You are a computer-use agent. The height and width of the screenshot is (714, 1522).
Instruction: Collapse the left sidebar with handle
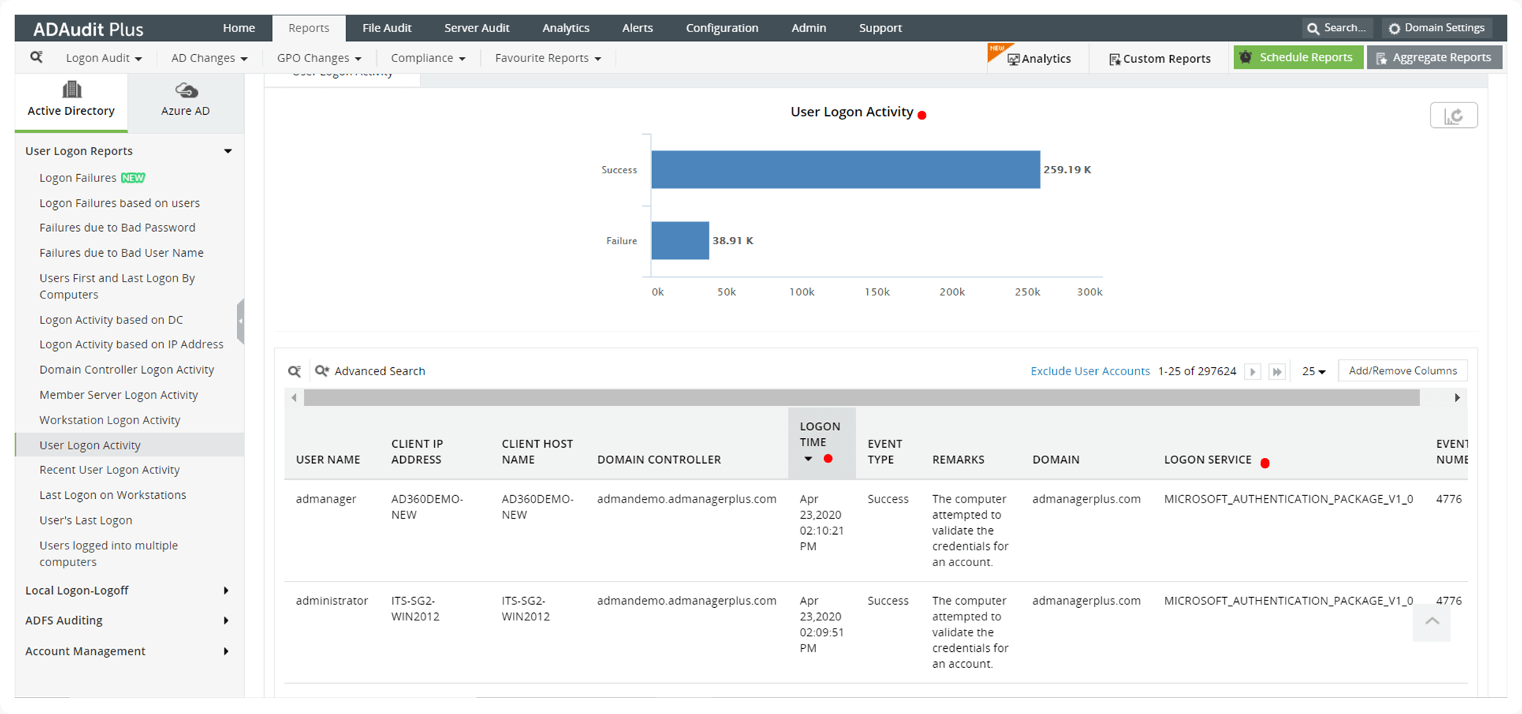coord(240,320)
